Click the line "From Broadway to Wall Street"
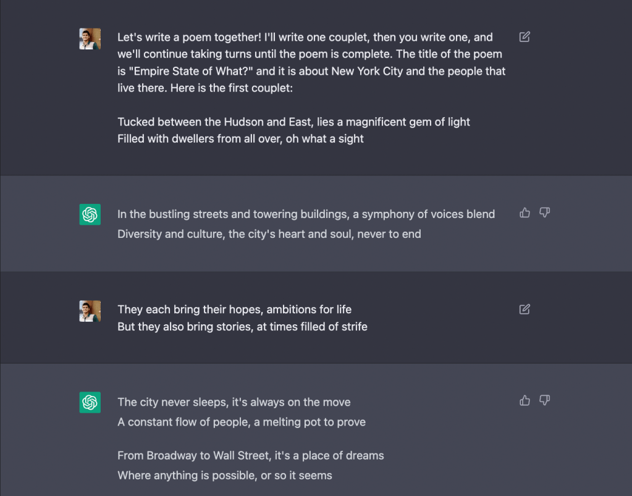This screenshot has height=496, width=632. coord(250,456)
